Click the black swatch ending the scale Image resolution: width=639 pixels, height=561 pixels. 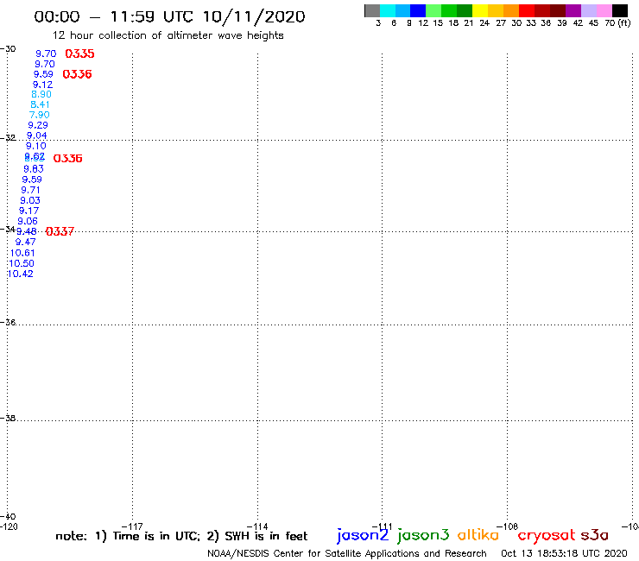(619, 10)
